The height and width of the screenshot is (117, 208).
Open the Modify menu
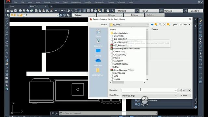point(87,2)
